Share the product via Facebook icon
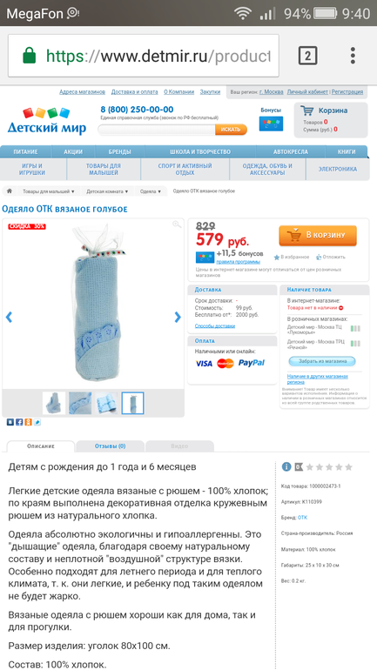Image resolution: width=377 pixels, height=670 pixels. [x=19, y=422]
